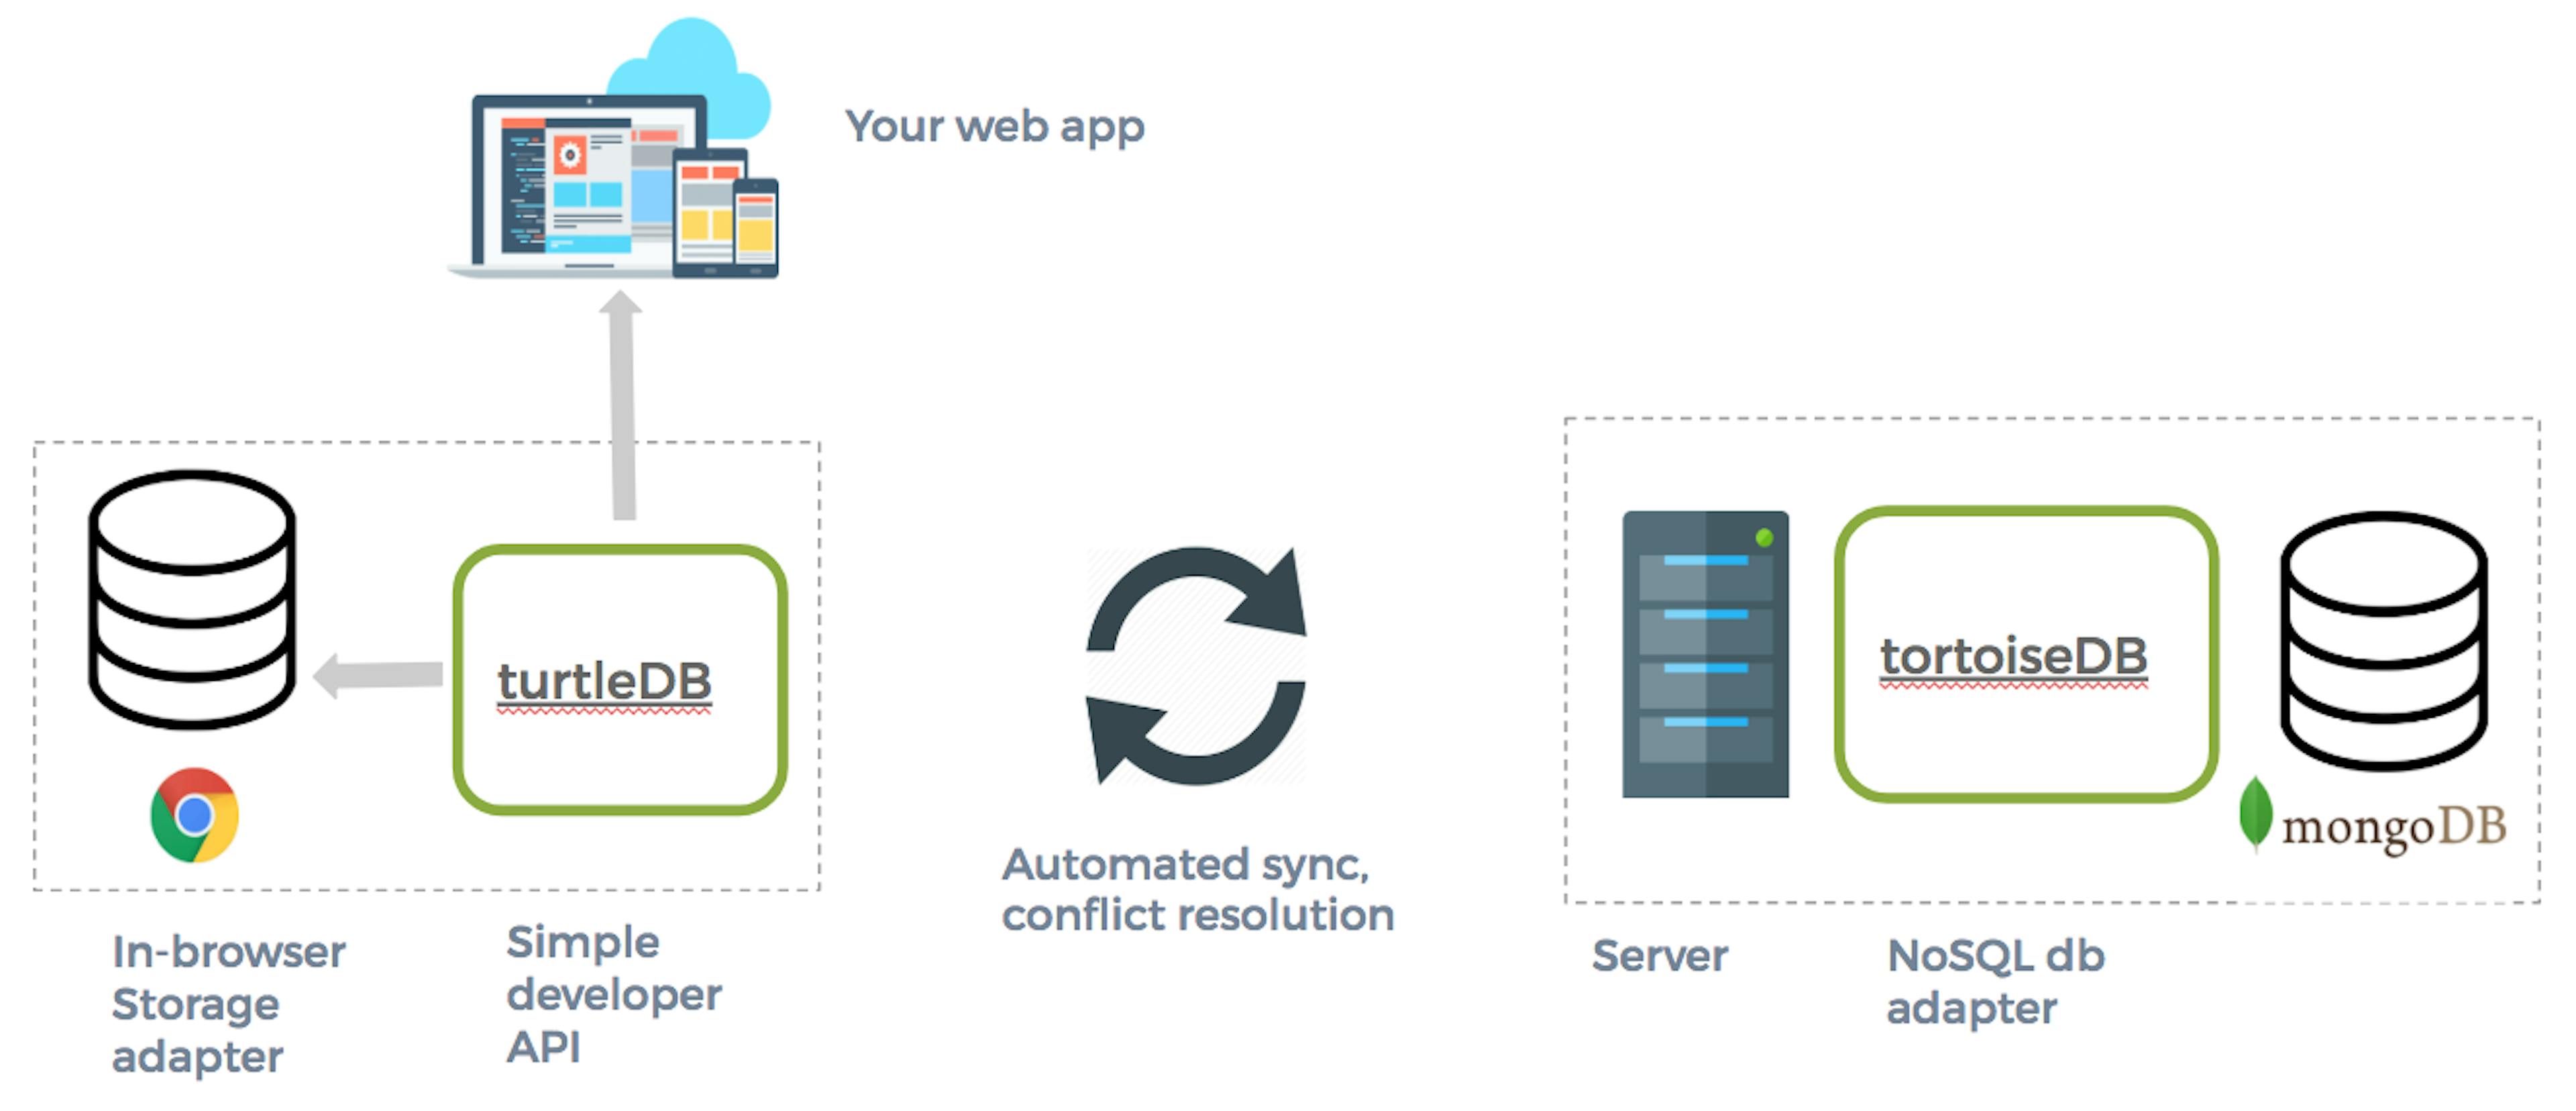This screenshot has height=1111, width=2576.
Task: Click the left-pointing gray arrow
Action: pyautogui.click(x=378, y=675)
